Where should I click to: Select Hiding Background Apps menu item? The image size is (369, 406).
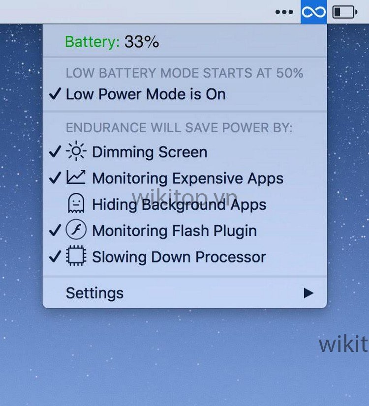pyautogui.click(x=184, y=204)
